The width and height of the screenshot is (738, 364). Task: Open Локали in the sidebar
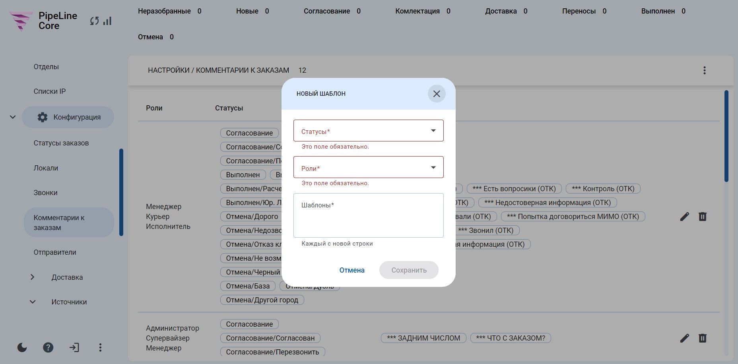(x=46, y=168)
